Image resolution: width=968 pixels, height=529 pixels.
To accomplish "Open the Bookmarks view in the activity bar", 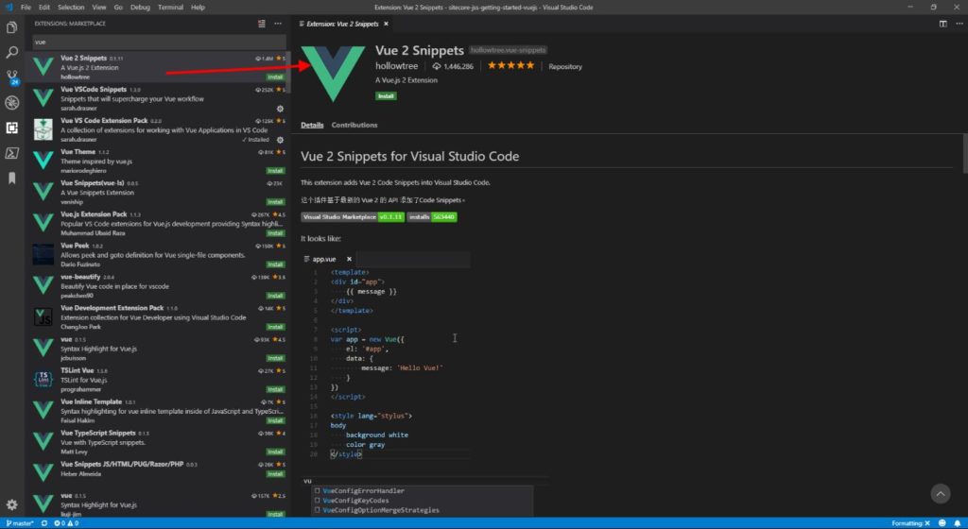I will (x=11, y=179).
